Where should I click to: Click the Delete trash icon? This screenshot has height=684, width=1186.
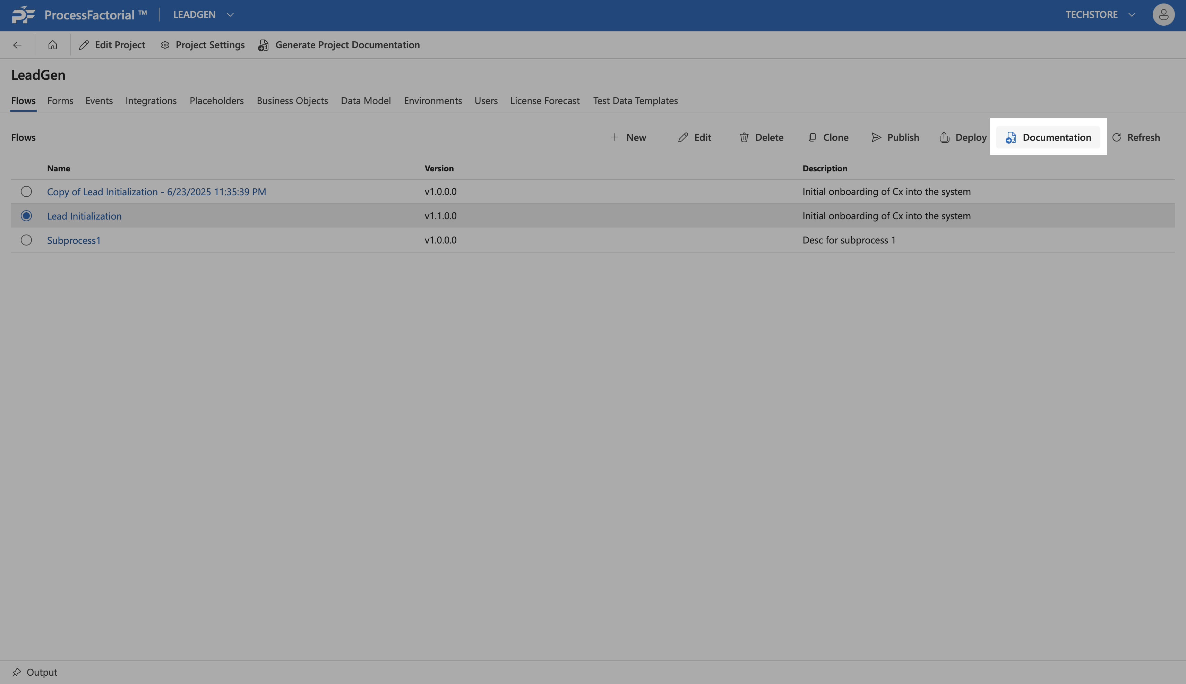pos(744,138)
